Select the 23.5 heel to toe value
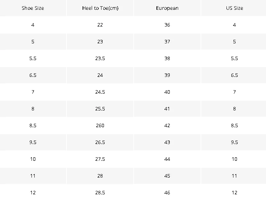Viewport: 266px width, 201px height. point(100,58)
